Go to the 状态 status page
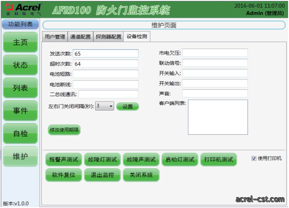This screenshot has height=208, width=289. click(20, 65)
